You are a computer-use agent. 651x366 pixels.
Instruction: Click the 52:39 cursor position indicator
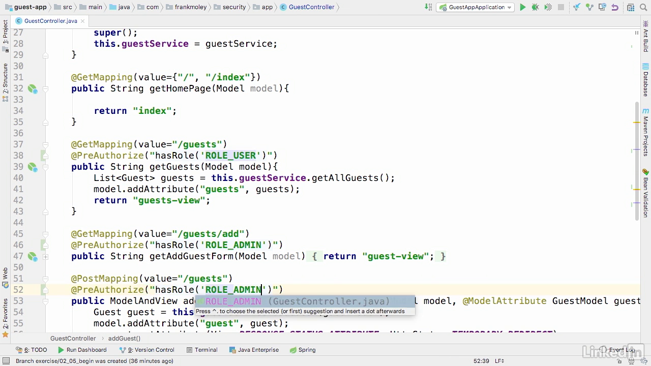[x=481, y=361]
